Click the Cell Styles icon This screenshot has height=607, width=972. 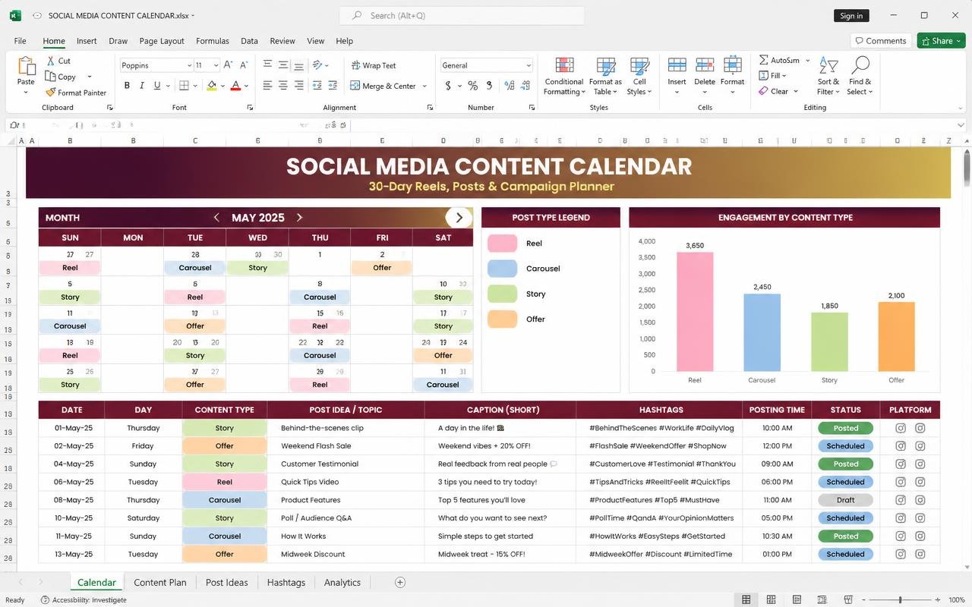(x=639, y=66)
